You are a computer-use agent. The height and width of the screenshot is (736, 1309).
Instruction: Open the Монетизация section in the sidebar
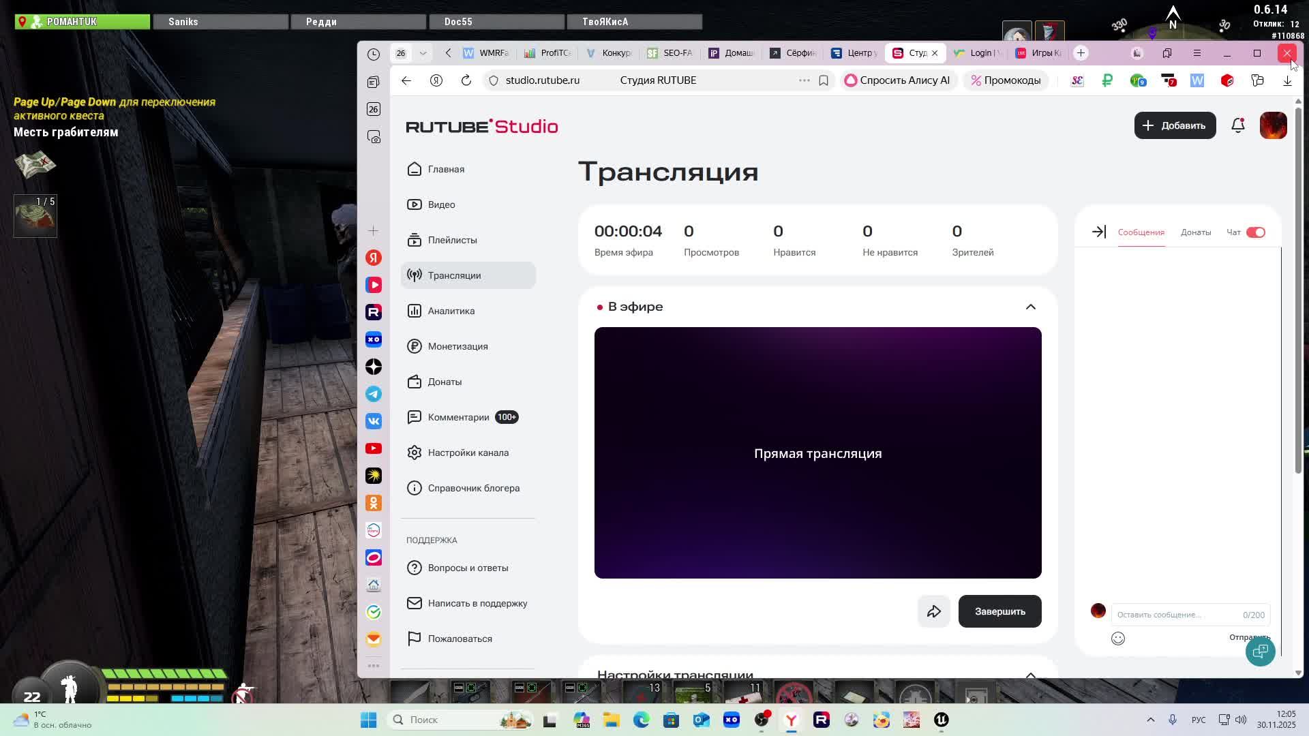tap(457, 346)
